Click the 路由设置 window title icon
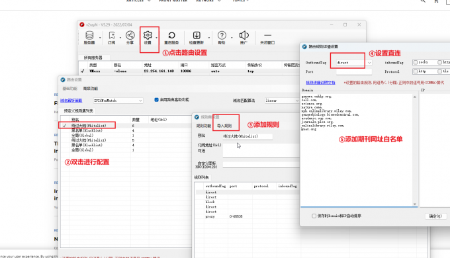This screenshot has height=258, width=450. pos(63,79)
